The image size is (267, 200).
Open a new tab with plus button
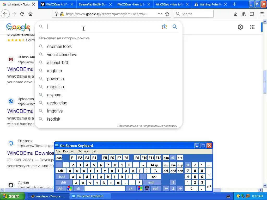pos(234,4)
